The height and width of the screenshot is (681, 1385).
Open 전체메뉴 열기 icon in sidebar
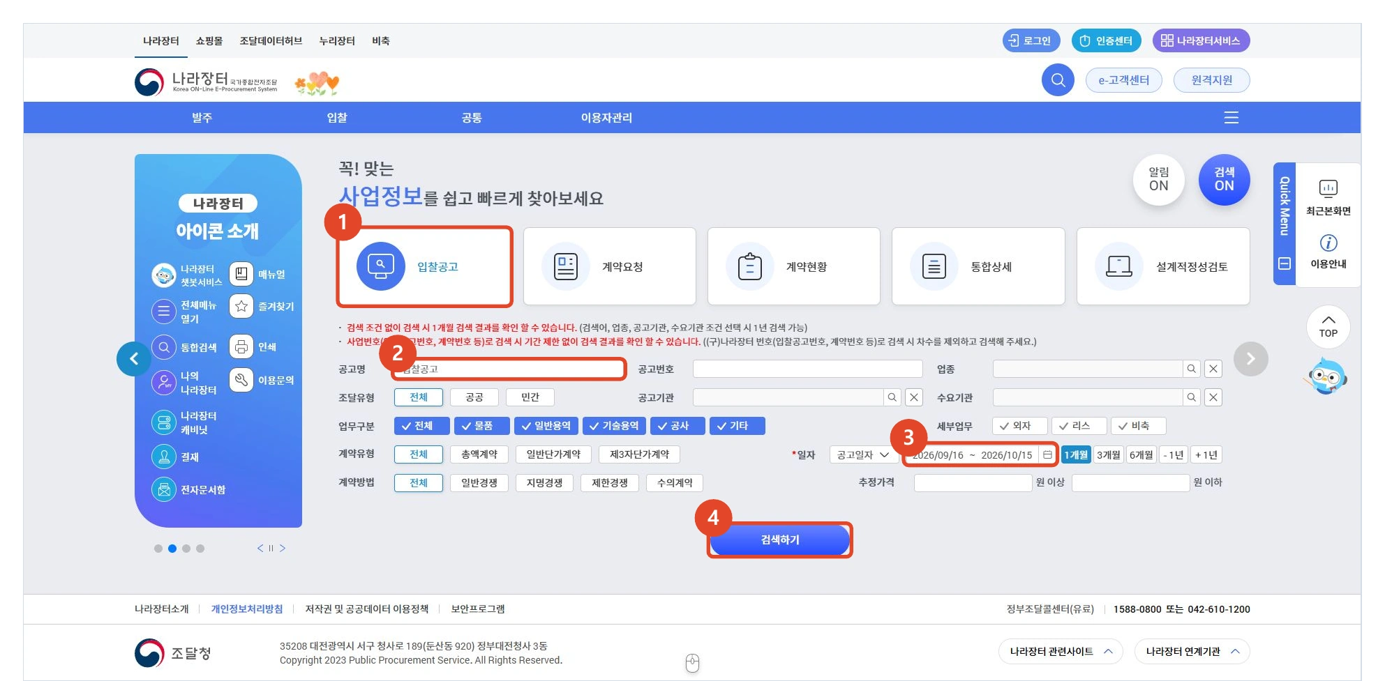[164, 311]
